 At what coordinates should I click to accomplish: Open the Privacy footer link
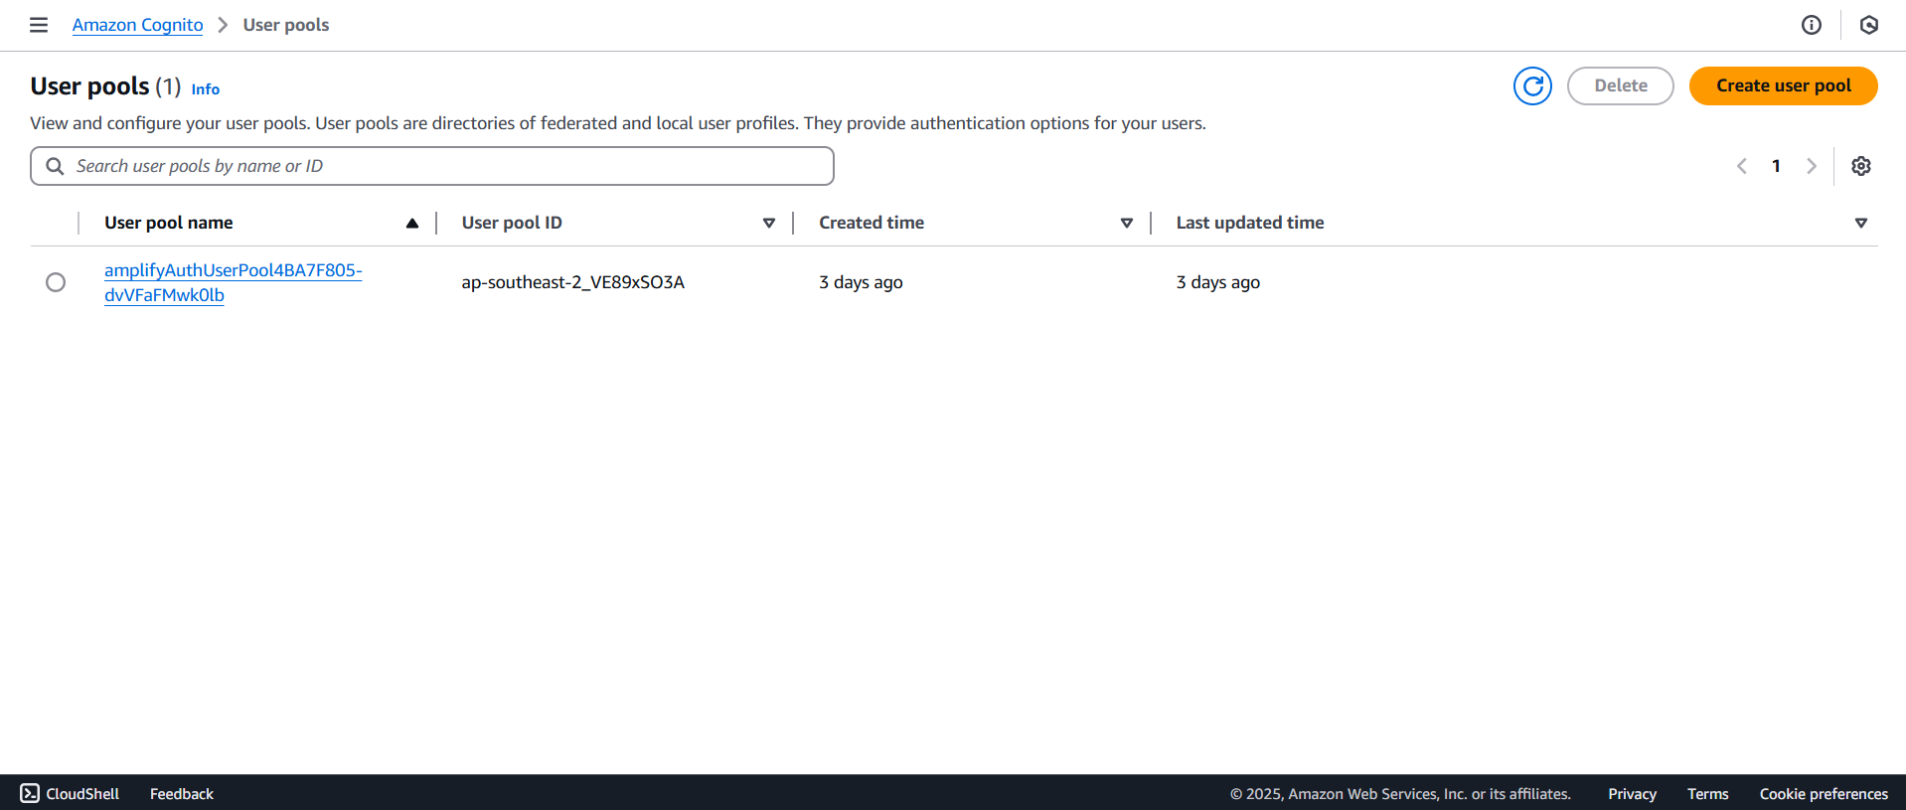[1632, 793]
